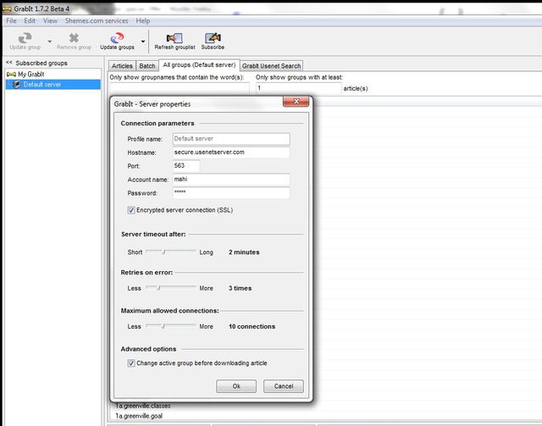542x426 pixels.
Task: Toggle Encrypted server connection (SSL) checkbox
Action: point(131,210)
